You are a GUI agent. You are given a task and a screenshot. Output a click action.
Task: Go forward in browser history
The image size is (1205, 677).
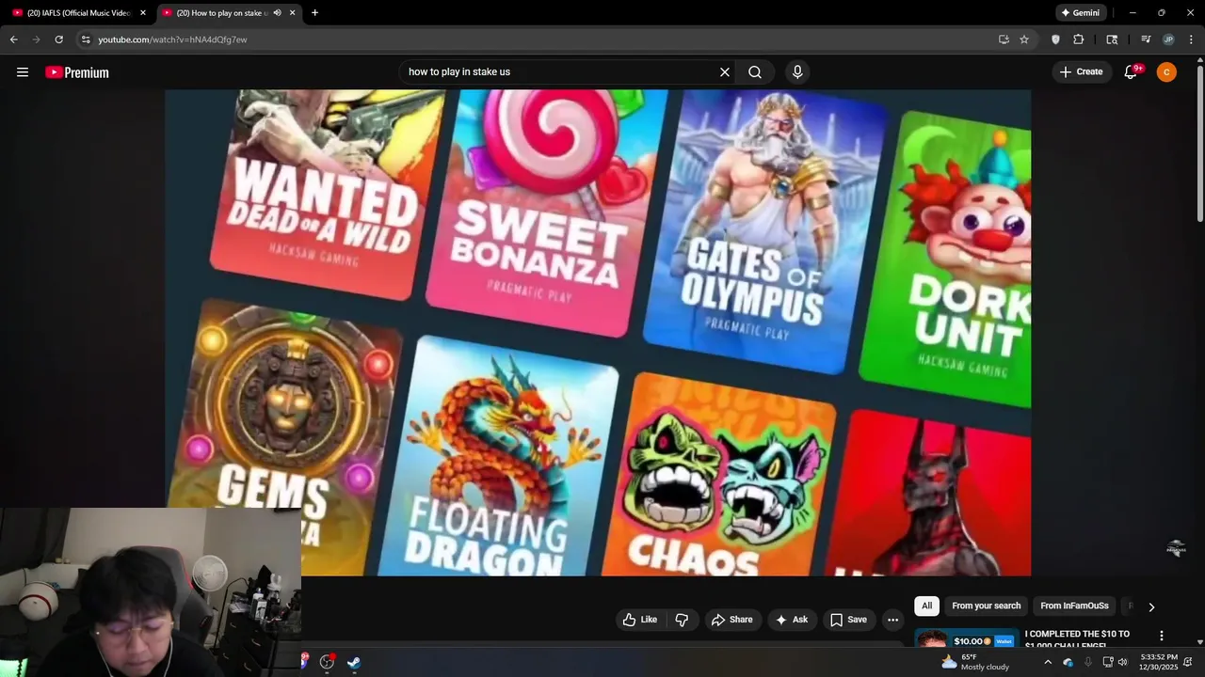click(36, 39)
